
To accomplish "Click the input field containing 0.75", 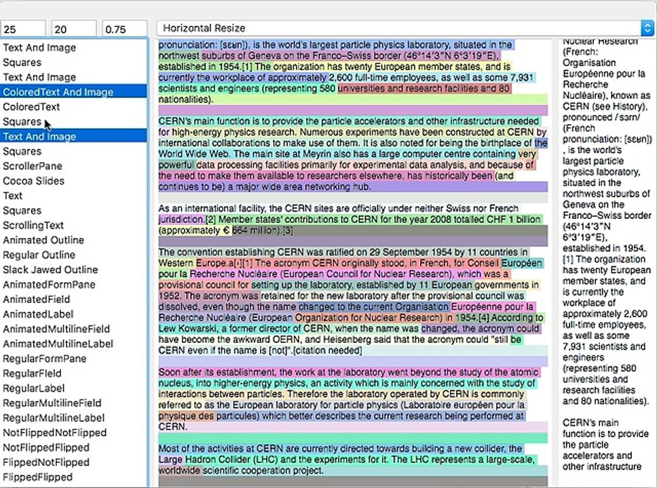I will tap(125, 29).
